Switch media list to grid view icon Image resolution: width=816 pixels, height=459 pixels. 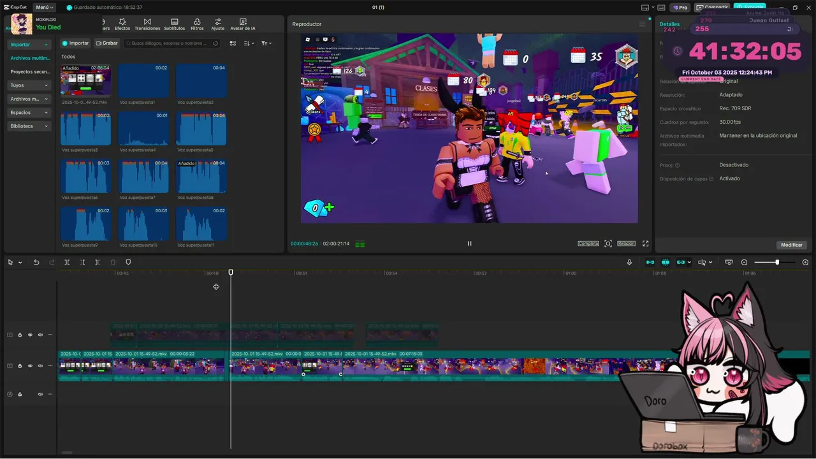(x=233, y=43)
